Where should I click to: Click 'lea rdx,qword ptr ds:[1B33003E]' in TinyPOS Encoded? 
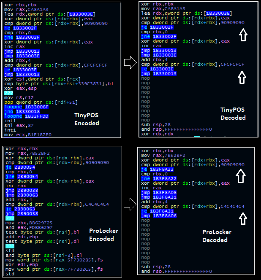point(50,14)
